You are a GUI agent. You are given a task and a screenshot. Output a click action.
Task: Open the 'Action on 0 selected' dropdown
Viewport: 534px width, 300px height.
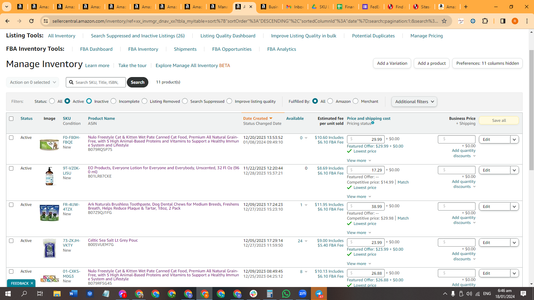pyautogui.click(x=32, y=82)
